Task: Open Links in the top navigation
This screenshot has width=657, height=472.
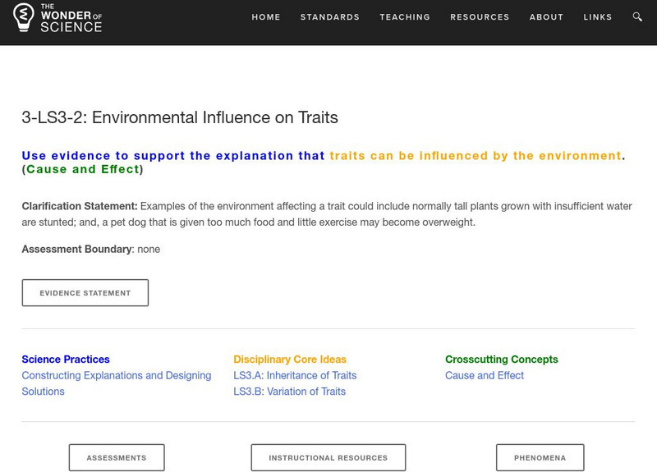Action: tap(598, 17)
